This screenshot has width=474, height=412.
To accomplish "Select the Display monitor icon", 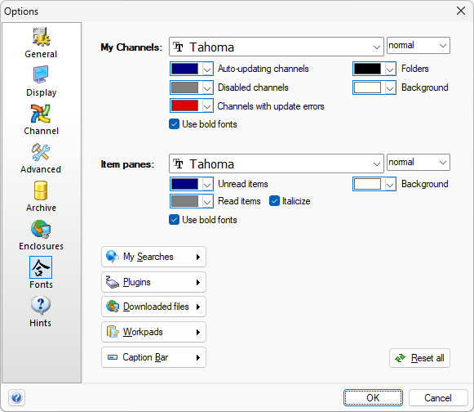I will [x=41, y=75].
